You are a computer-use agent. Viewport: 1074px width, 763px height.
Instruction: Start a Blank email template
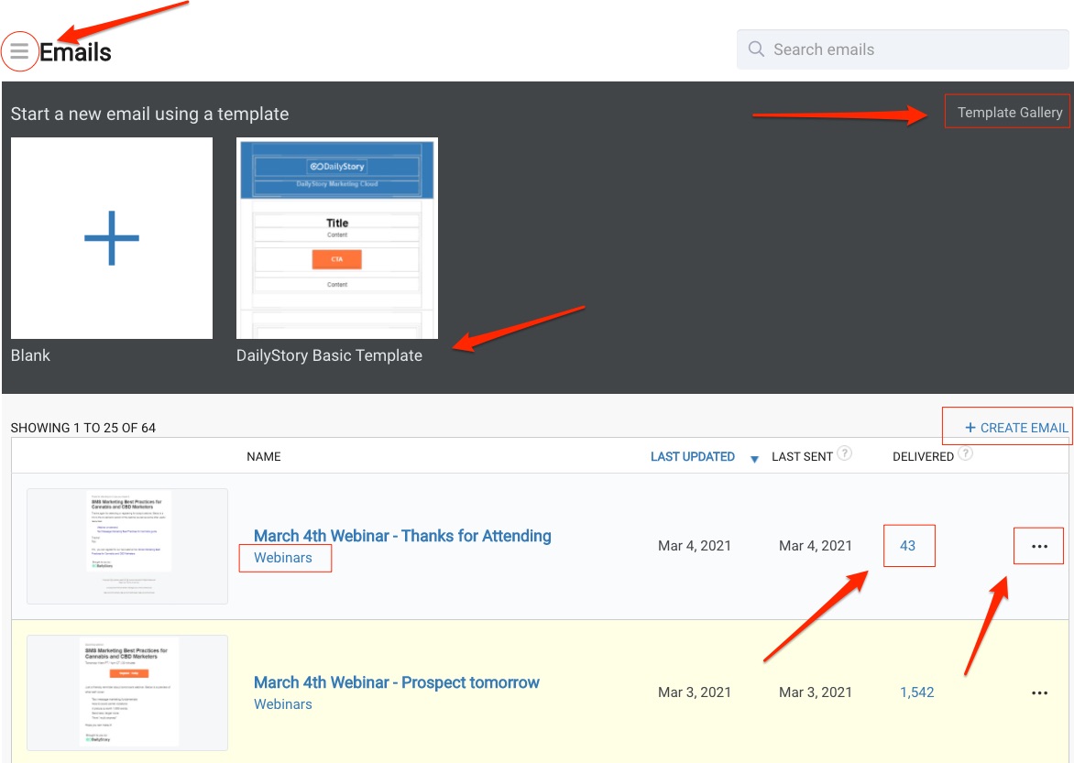pyautogui.click(x=112, y=238)
